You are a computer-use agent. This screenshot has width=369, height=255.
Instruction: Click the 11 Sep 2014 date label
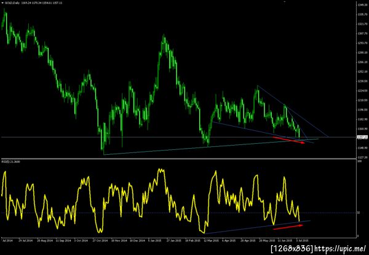click(x=63, y=241)
